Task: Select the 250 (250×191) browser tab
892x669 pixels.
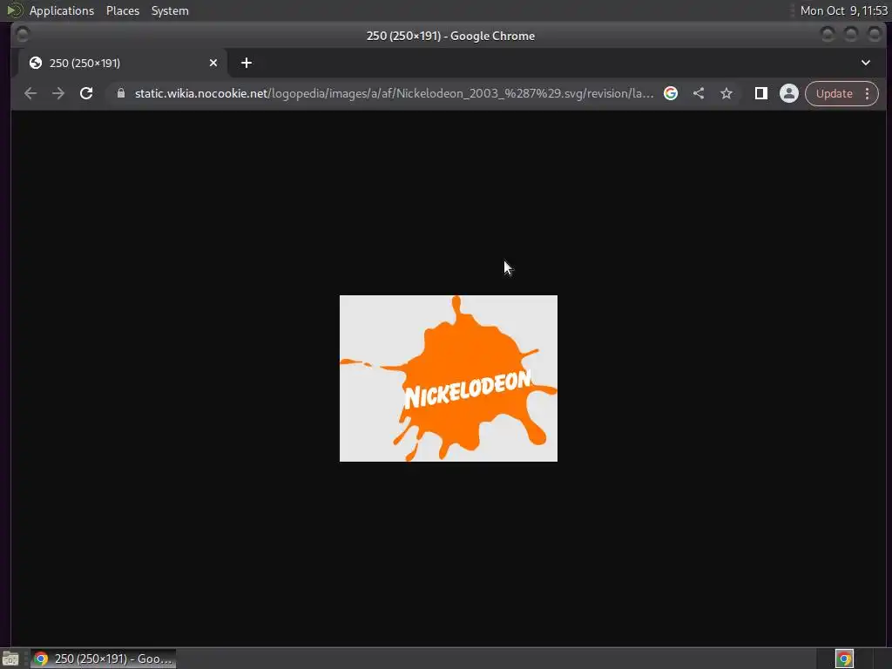Action: (123, 63)
